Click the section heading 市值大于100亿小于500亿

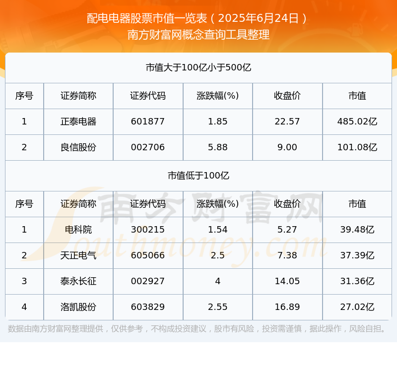tap(198, 67)
